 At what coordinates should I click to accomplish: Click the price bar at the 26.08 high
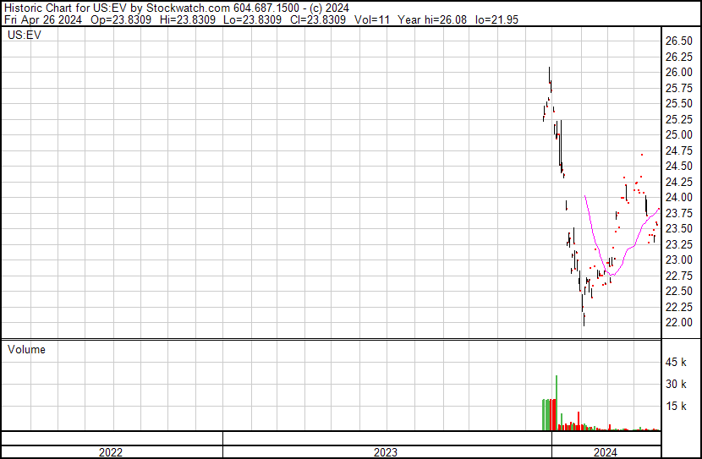549,74
